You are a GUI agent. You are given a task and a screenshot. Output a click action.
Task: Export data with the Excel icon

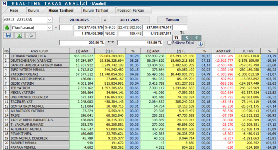click(19, 35)
